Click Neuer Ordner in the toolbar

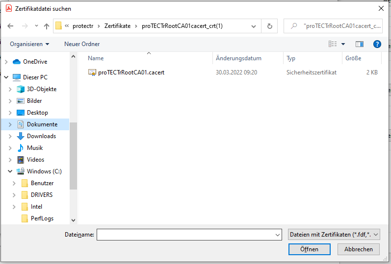[x=82, y=44]
